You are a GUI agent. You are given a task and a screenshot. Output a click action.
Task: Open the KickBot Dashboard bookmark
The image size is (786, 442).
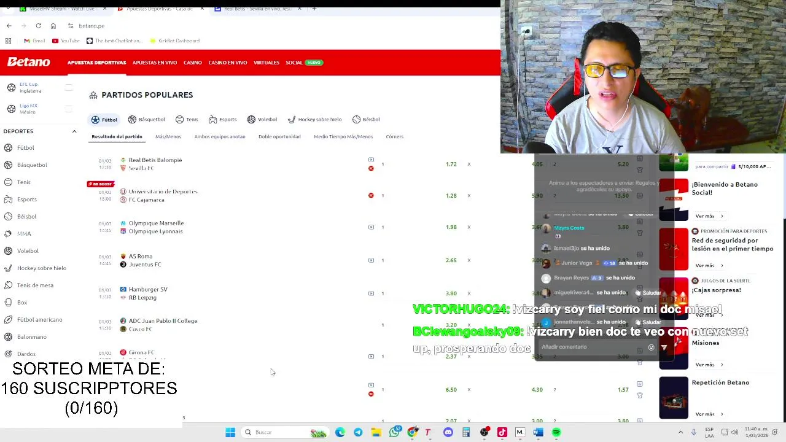point(174,41)
